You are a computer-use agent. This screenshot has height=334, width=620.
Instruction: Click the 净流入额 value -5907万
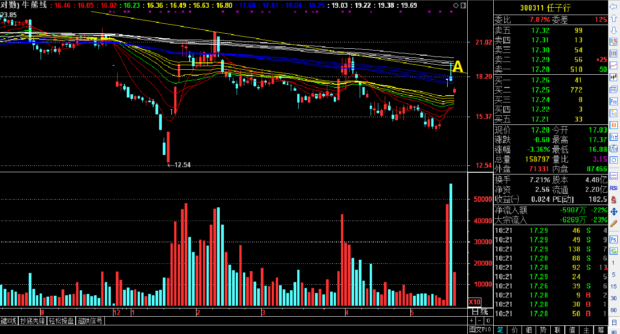[x=573, y=211]
